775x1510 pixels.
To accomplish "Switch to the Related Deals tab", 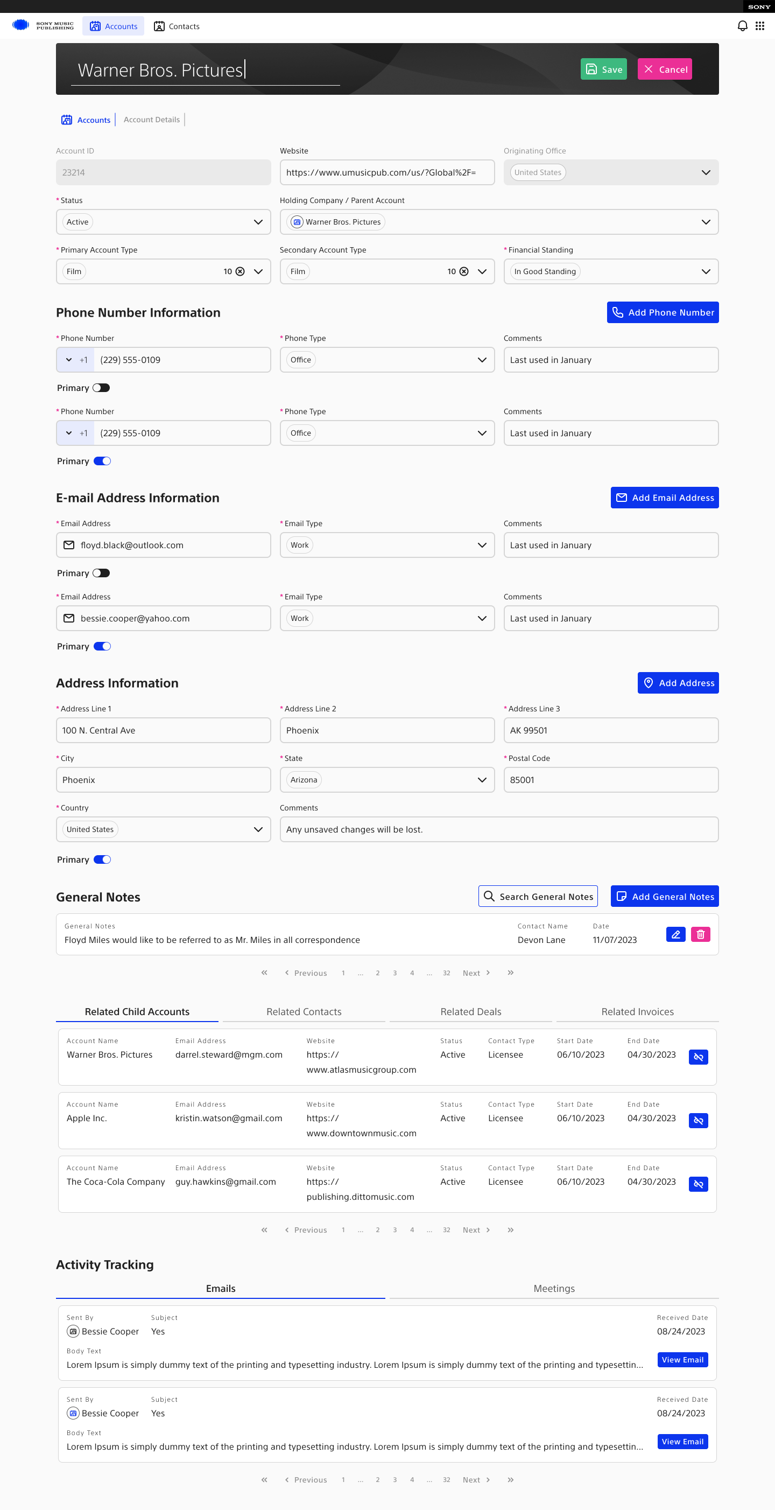I will tap(471, 1012).
